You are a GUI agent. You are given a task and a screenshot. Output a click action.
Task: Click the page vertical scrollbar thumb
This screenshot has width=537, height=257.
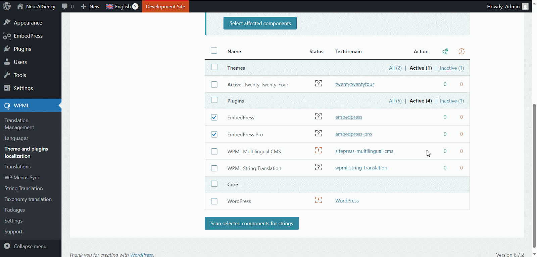(x=534, y=176)
